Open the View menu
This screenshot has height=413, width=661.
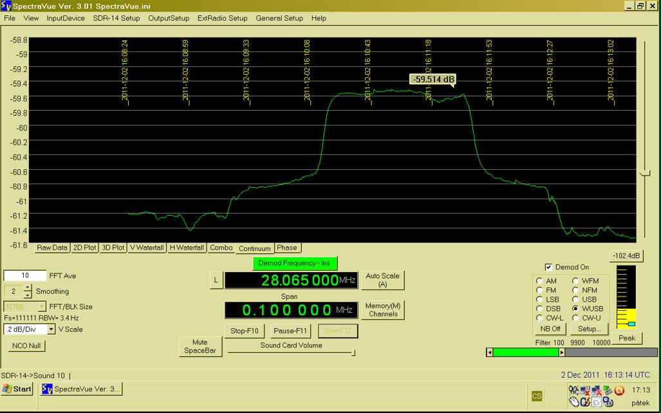pos(31,18)
